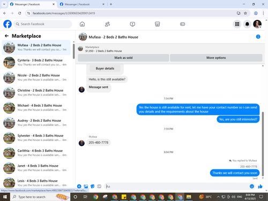The height and width of the screenshot is (201, 268).
Task: Click the 'Yes, are you still interested?' message
Action: pyautogui.click(x=238, y=120)
